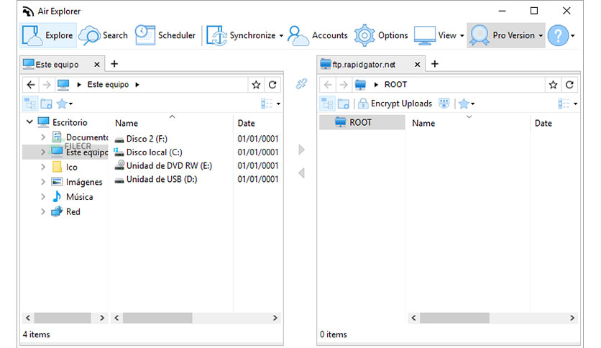The width and height of the screenshot is (601, 348).
Task: Open the Scheduler
Action: [x=165, y=35]
